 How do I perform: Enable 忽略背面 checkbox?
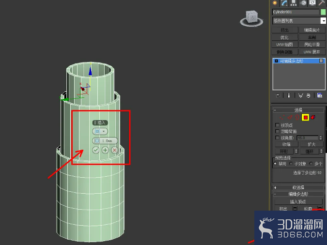point(277,131)
